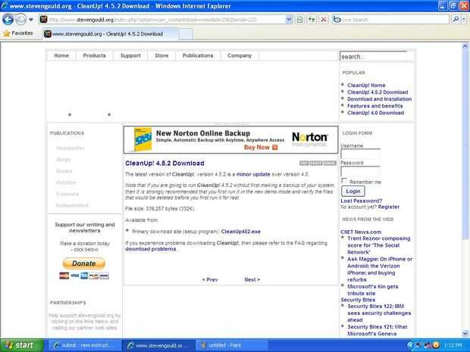Open the CleanUp! 4.5.2 Download popular link
The height and width of the screenshot is (352, 470).
[x=378, y=92]
